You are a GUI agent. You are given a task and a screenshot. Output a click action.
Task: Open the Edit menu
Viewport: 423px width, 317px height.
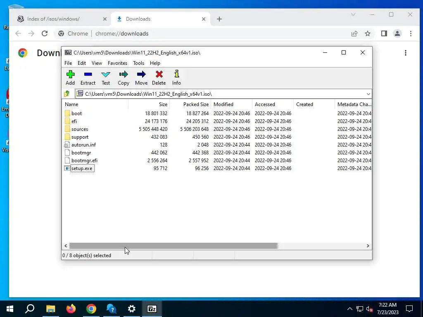coord(82,63)
